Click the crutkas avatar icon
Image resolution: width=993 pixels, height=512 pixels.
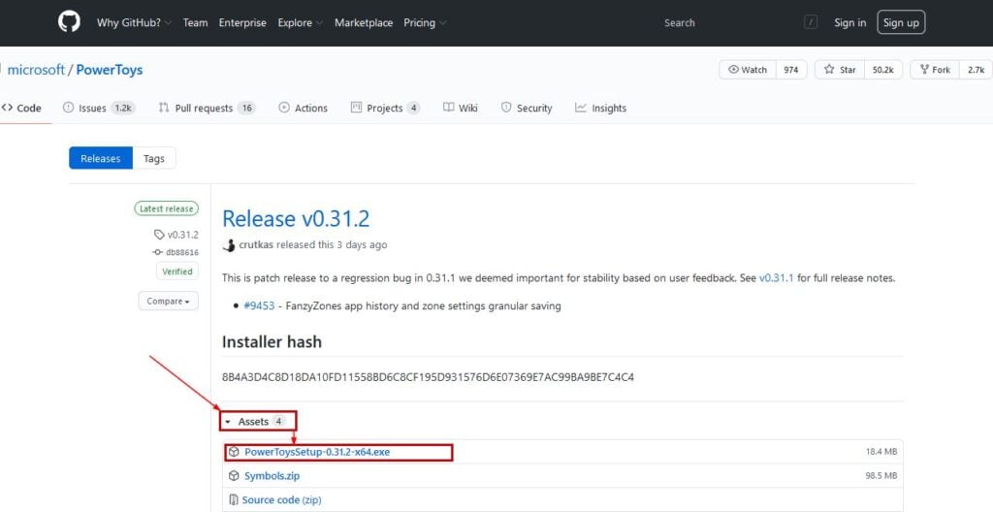tap(229, 244)
